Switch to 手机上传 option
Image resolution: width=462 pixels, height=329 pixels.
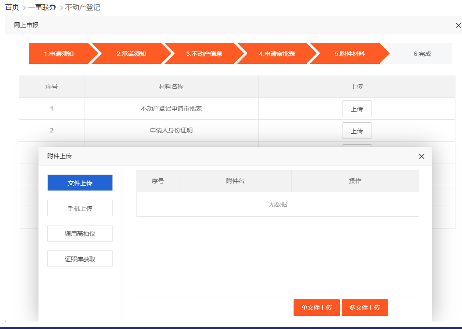[80, 208]
